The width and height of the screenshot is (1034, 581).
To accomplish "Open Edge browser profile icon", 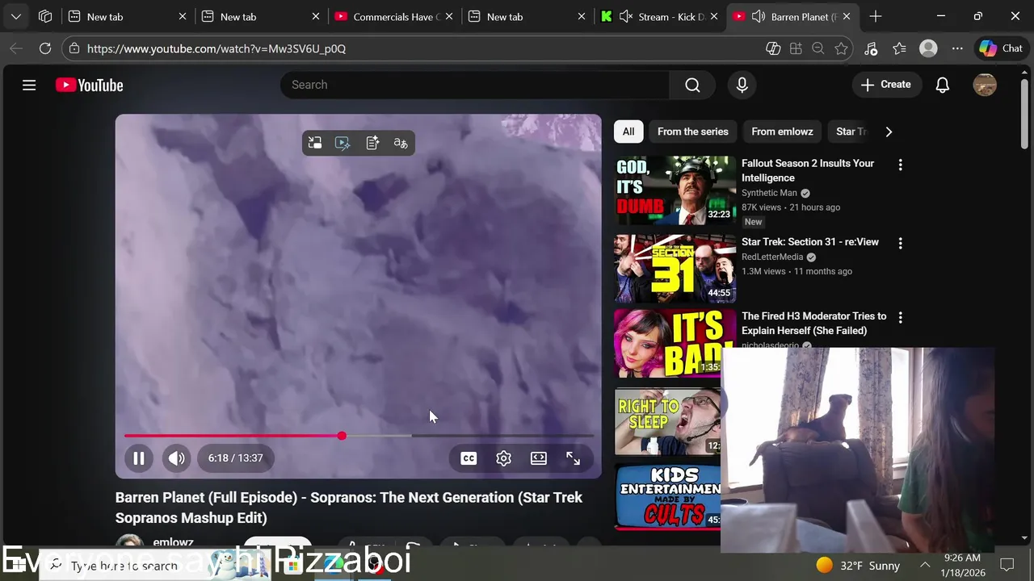I will point(928,48).
